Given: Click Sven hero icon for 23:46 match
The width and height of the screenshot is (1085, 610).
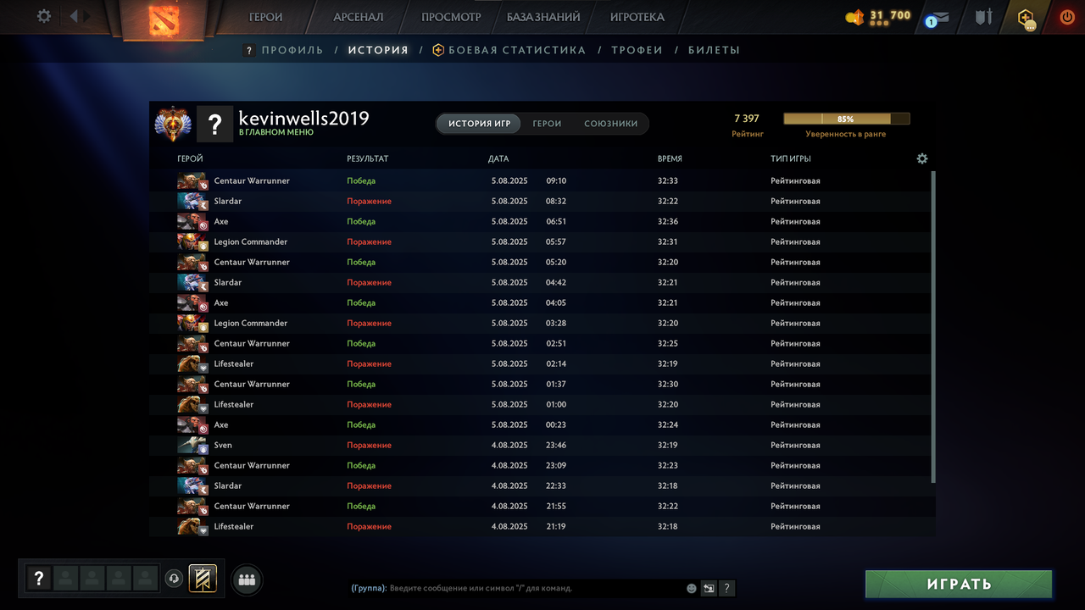Looking at the screenshot, I should click(x=192, y=445).
